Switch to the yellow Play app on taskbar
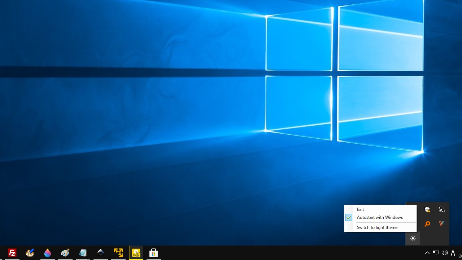The height and width of the screenshot is (260, 462). pos(136,253)
